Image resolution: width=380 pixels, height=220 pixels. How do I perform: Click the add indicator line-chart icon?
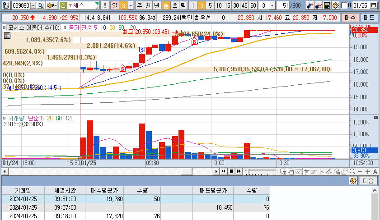coord(318,5)
